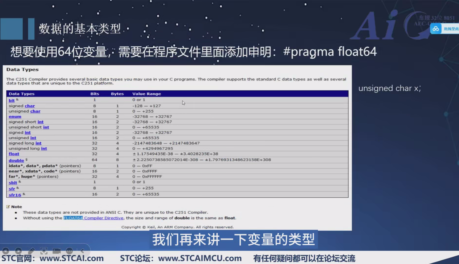Click the Data Types column header
459x264 pixels.
click(22, 94)
